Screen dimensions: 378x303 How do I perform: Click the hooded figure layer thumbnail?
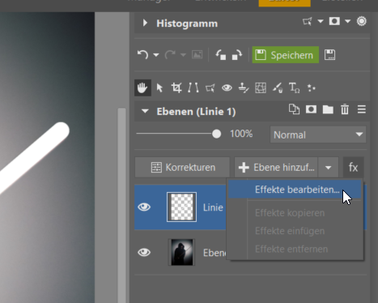(182, 252)
